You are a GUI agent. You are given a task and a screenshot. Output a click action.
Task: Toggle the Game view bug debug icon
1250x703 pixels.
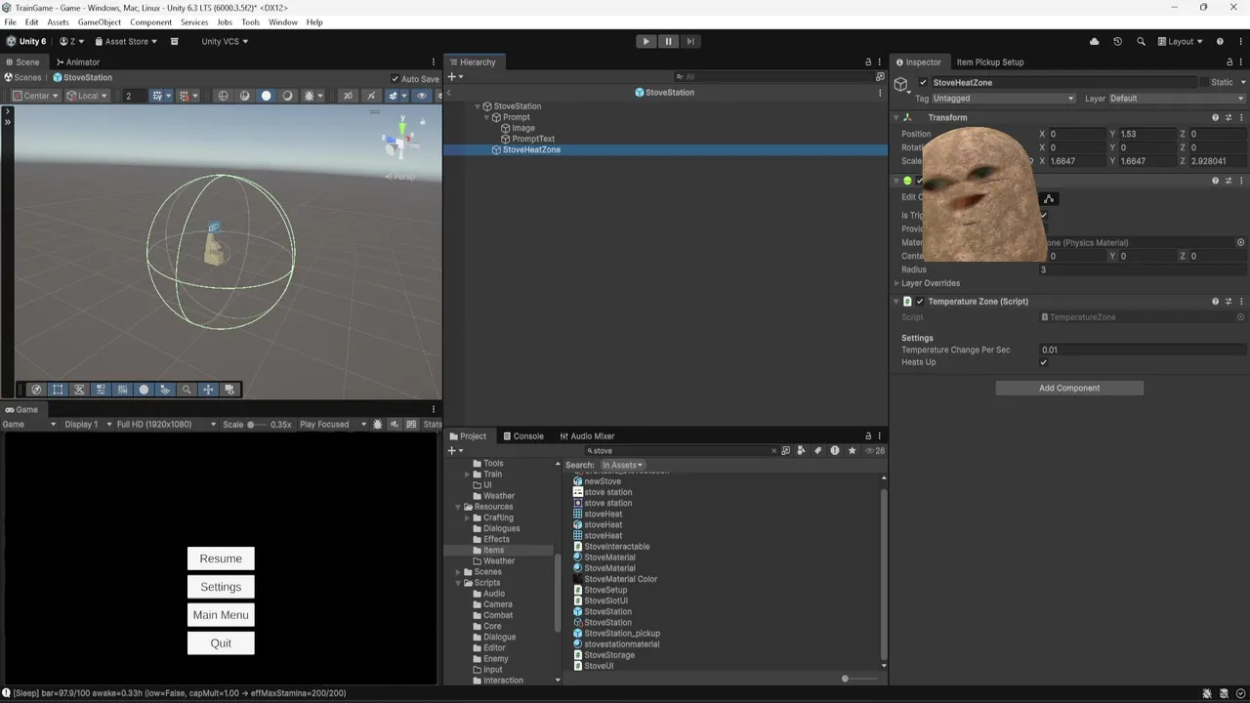[378, 425]
